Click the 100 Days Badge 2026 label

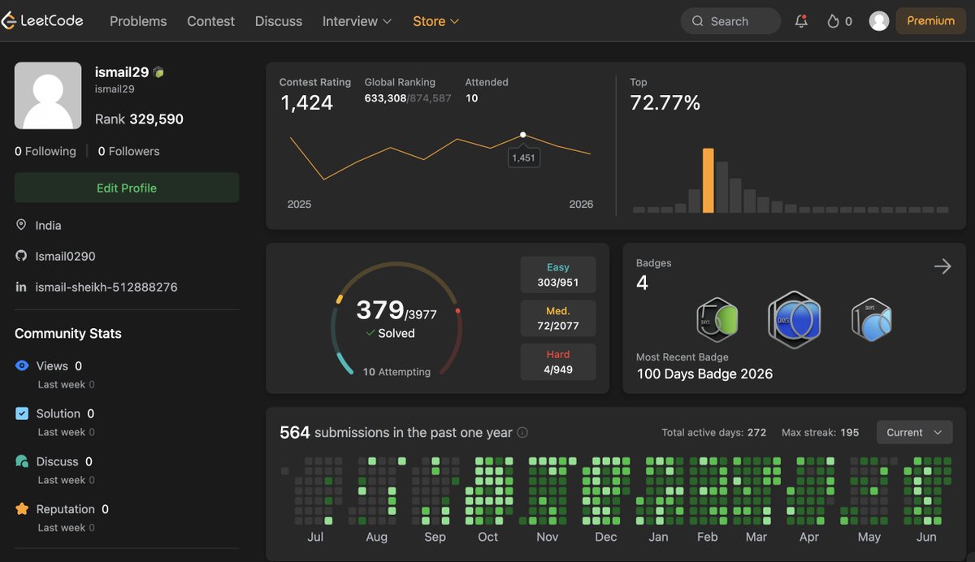click(704, 374)
